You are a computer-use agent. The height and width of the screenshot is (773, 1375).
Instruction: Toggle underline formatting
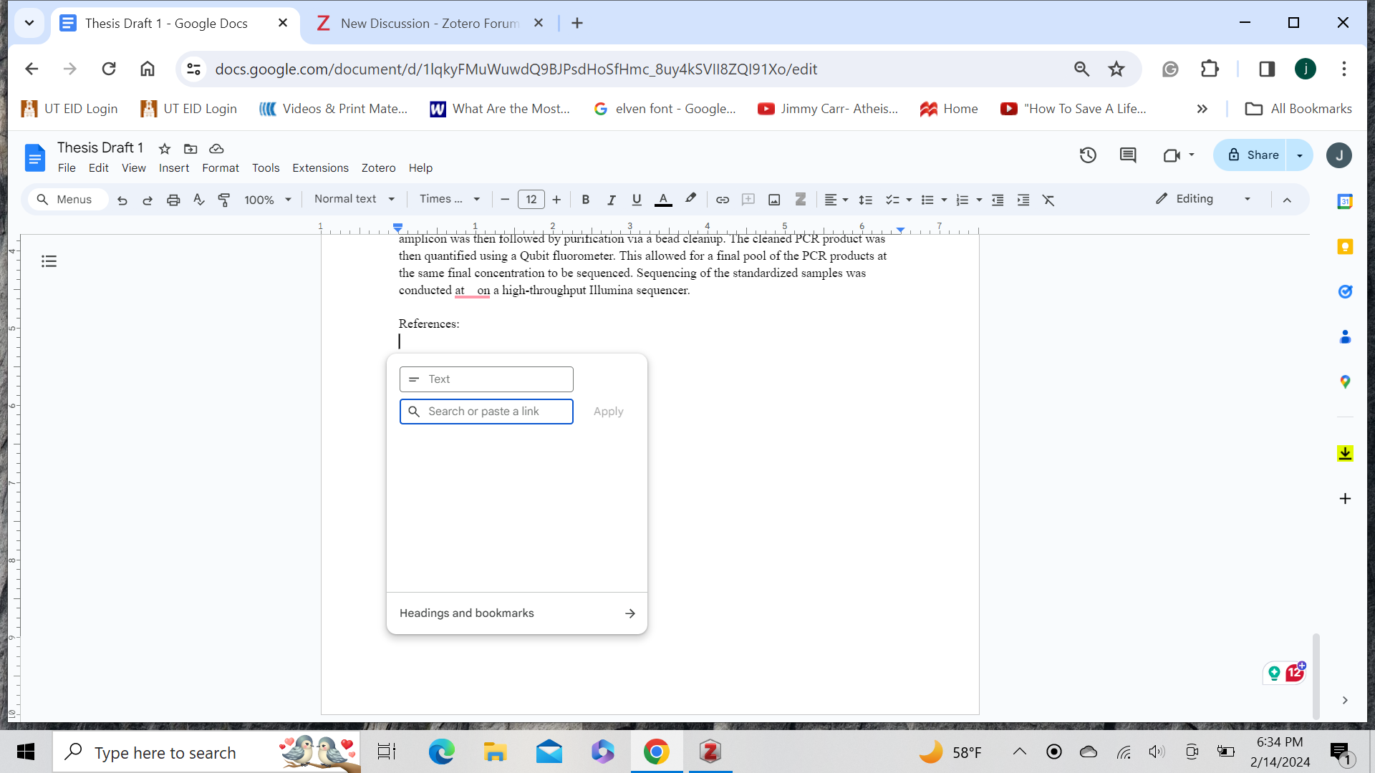pyautogui.click(x=637, y=200)
